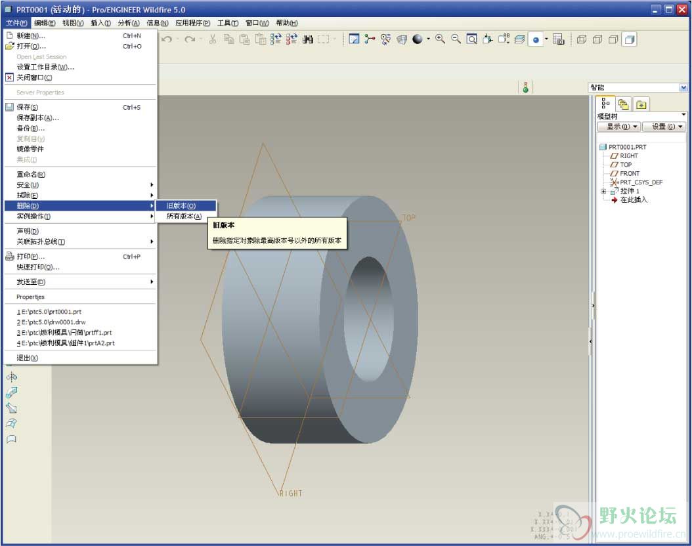Expand the 拭除 submenu
The height and width of the screenshot is (546, 692).
point(80,196)
